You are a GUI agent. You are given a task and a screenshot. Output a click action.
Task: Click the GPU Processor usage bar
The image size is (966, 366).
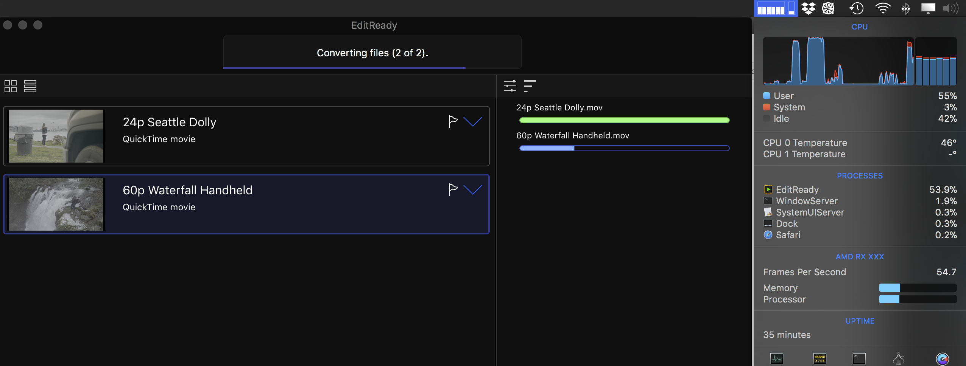pyautogui.click(x=918, y=299)
